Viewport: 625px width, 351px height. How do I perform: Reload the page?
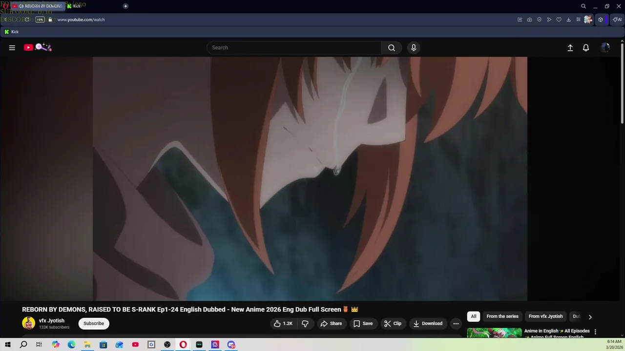(x=27, y=19)
